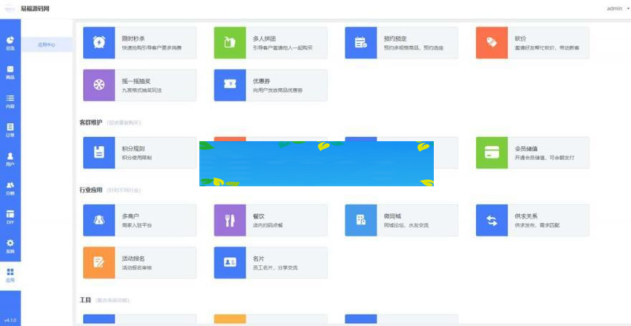
Task: Open the 预约预定 calendar icon
Action: pos(361,42)
